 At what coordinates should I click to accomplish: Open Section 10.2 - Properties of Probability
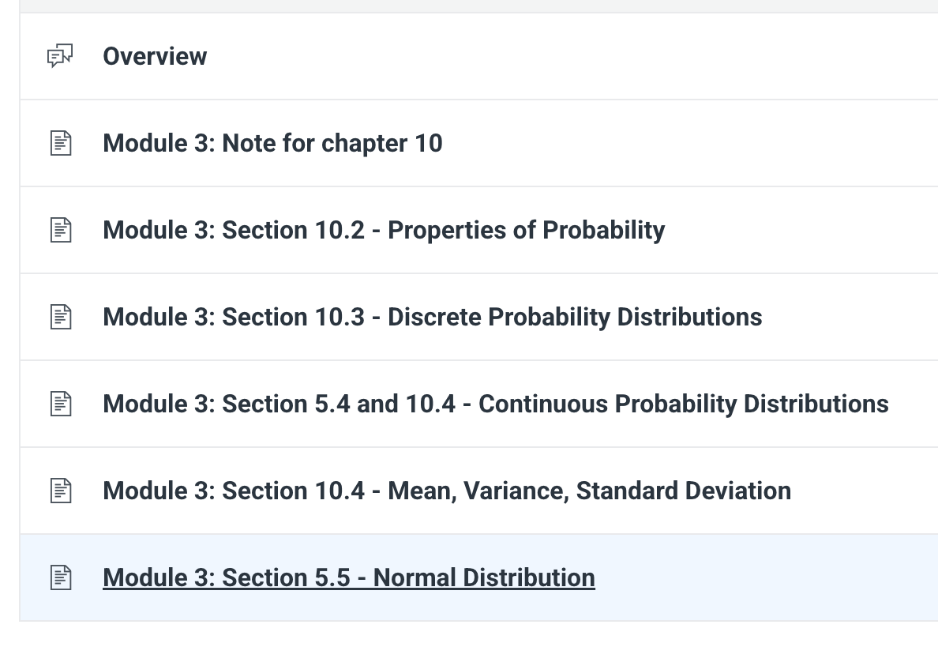click(x=384, y=230)
